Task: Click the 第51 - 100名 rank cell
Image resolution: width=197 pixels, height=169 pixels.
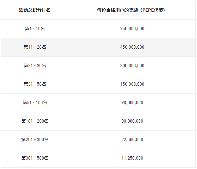Action: (x=35, y=103)
